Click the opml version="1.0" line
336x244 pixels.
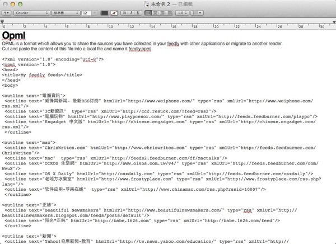coord(29,64)
